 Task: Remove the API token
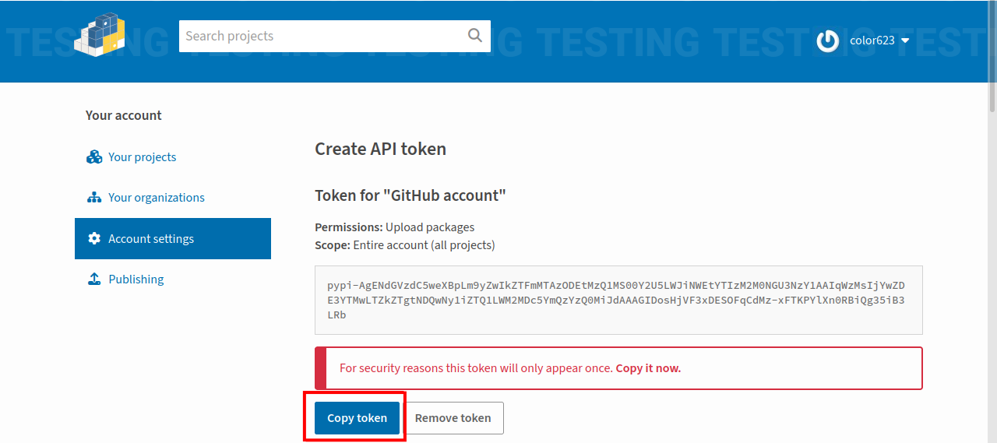point(453,418)
